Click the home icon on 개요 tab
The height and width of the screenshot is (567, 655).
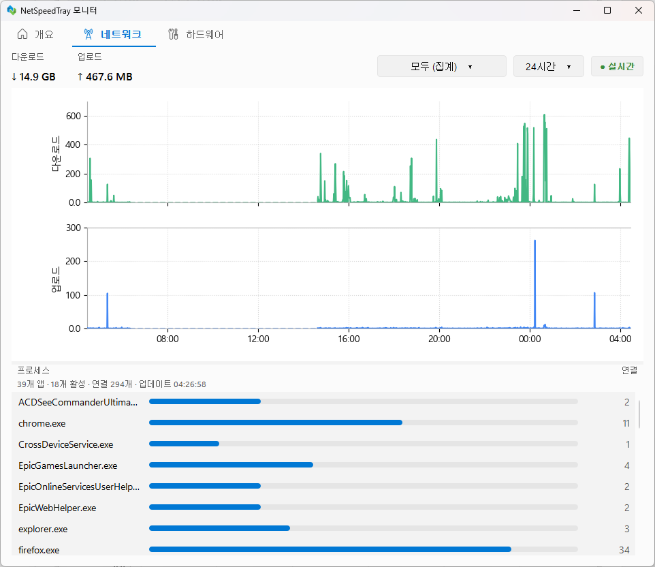pyautogui.click(x=22, y=34)
